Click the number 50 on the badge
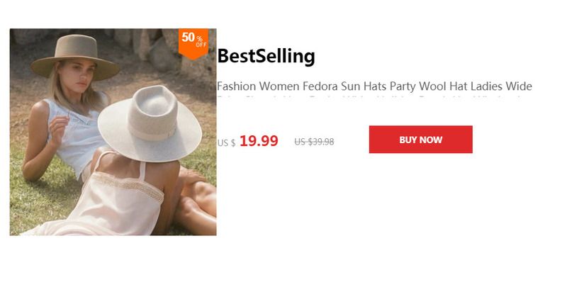The height and width of the screenshot is (282, 567). tap(188, 37)
